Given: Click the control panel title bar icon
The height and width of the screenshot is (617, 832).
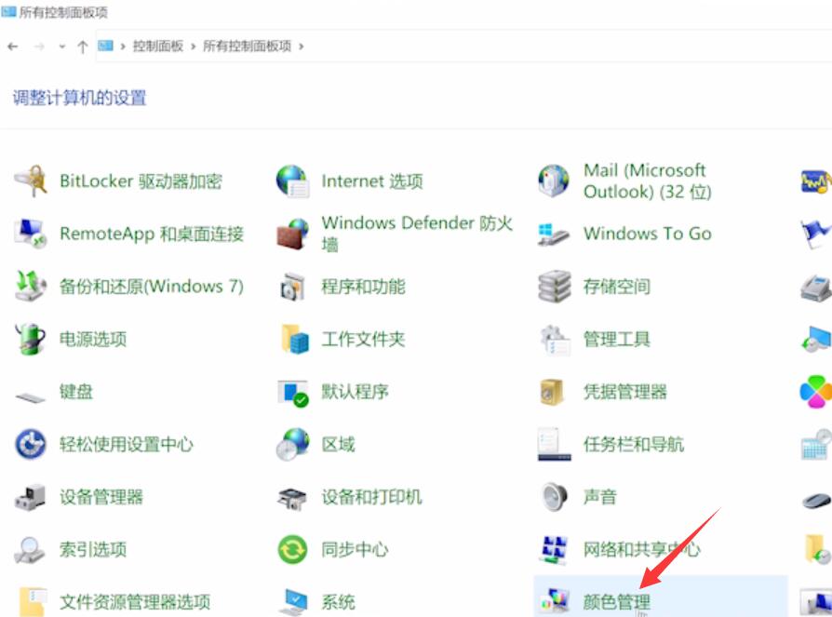Looking at the screenshot, I should [x=9, y=11].
